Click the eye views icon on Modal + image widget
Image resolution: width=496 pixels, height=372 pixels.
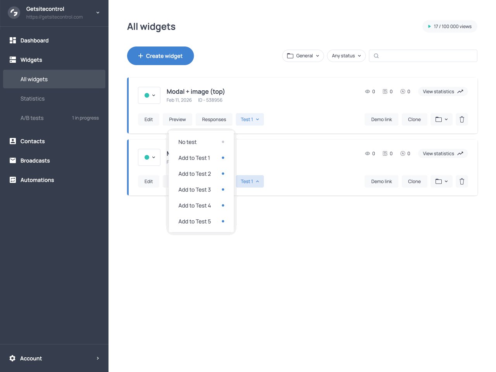click(367, 91)
